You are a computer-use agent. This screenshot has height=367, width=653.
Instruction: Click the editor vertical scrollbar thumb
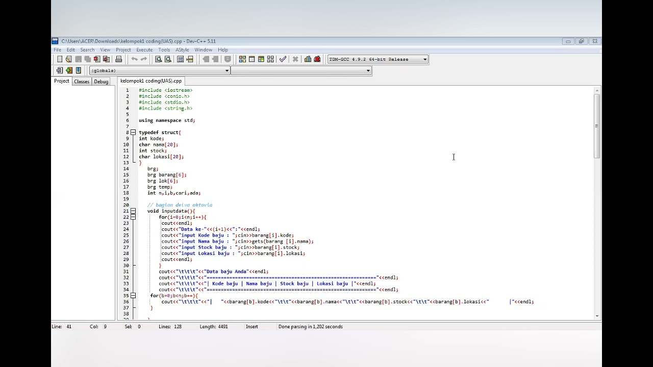pyautogui.click(x=596, y=126)
